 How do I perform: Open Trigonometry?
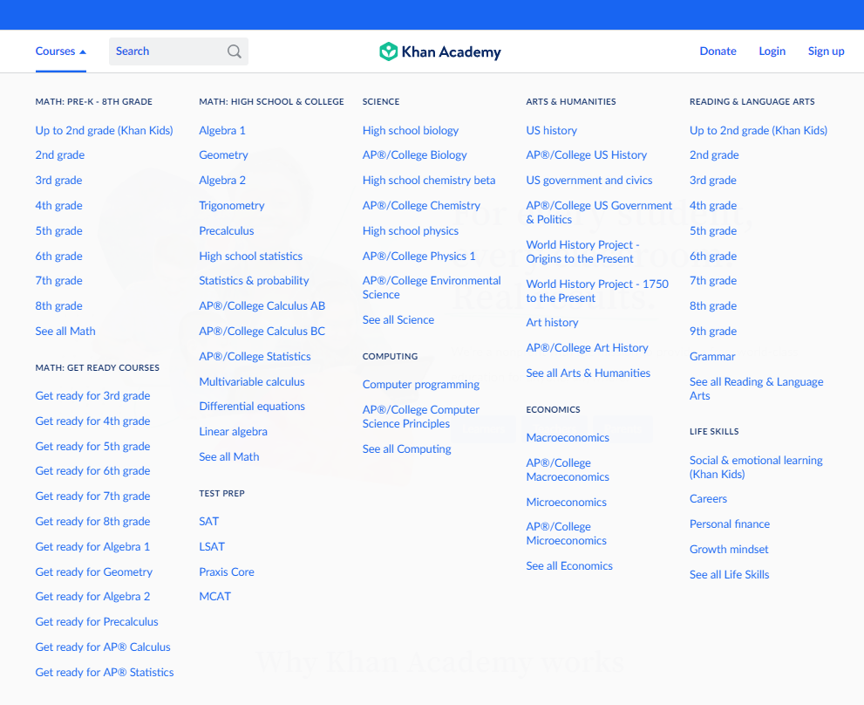click(x=231, y=206)
